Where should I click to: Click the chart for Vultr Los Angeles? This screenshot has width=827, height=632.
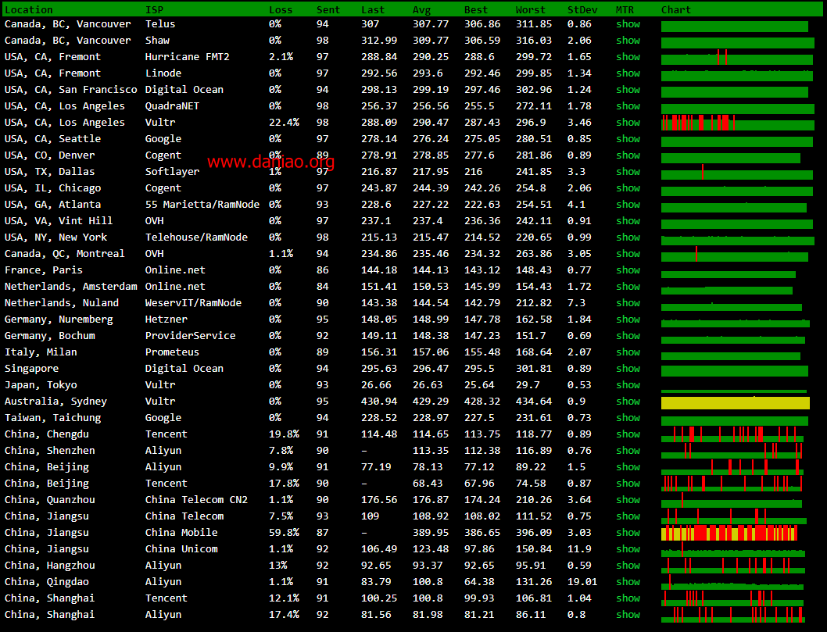tap(736, 123)
